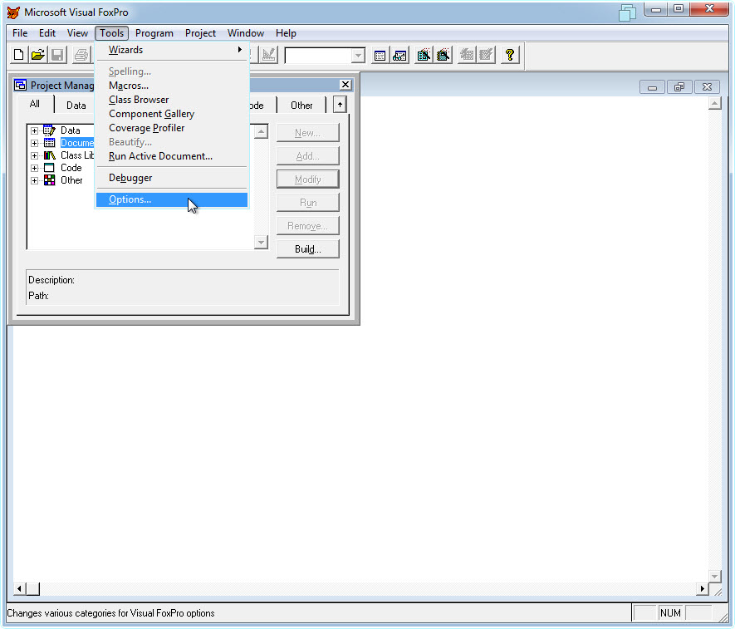Click the Documents node icon in tree
The width and height of the screenshot is (735, 629).
[x=49, y=143]
